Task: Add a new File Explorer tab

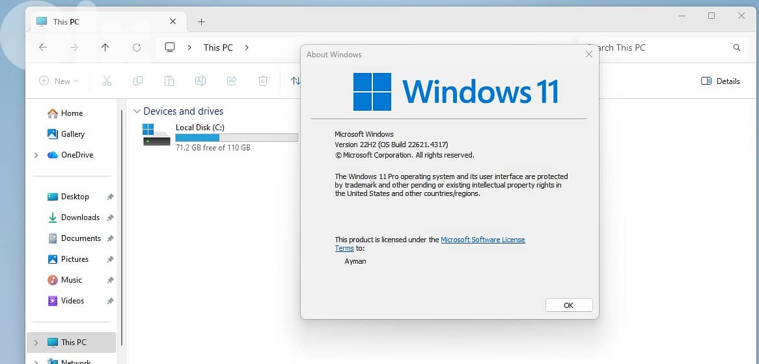Action: click(201, 21)
